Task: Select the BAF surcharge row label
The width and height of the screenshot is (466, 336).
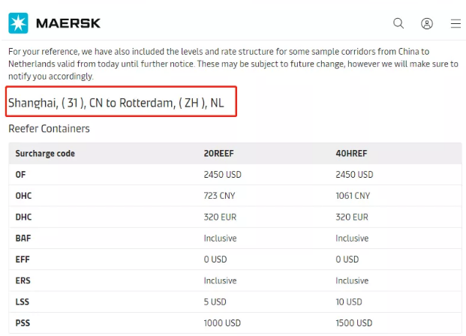Action: [23, 238]
